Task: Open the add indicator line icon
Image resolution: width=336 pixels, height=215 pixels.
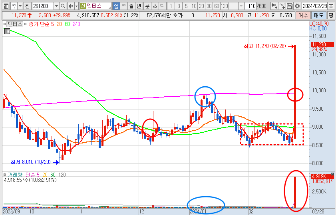Action: [282, 6]
